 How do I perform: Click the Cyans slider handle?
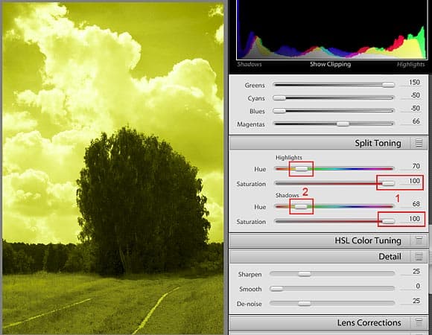(x=279, y=98)
